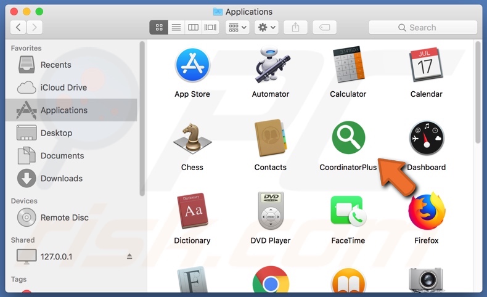
Task: Minimize the Finder window
Action: pos(27,12)
